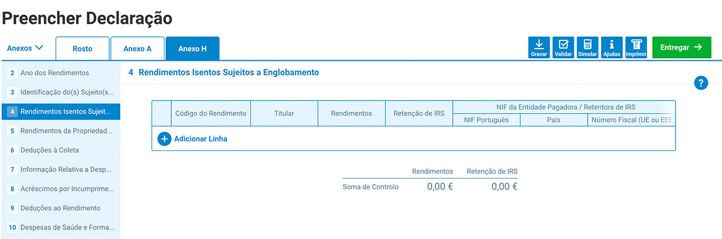Viewport: 722px width, 239px height.
Task: Navigate to section 6 Deduções à Coleta
Action: [x=49, y=150]
